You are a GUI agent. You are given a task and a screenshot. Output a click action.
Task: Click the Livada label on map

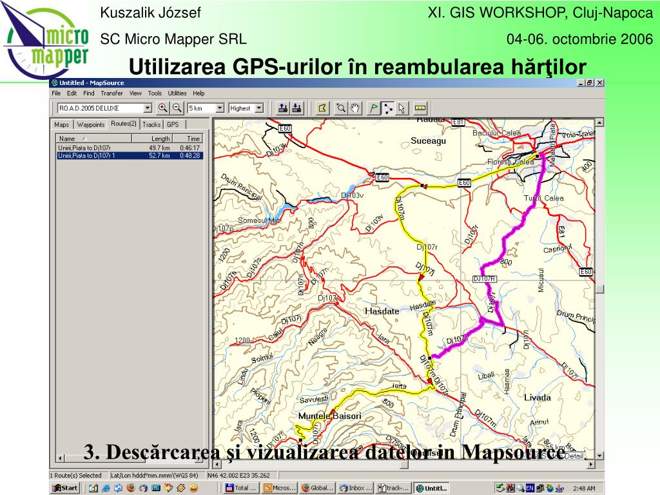[x=538, y=397]
